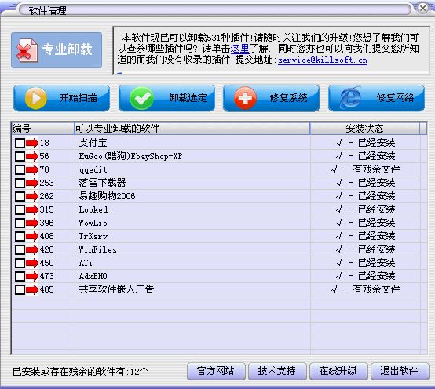Click the 可以专业卸载的软件 column header
Image resolution: width=435 pixels, height=389 pixels.
click(x=192, y=129)
